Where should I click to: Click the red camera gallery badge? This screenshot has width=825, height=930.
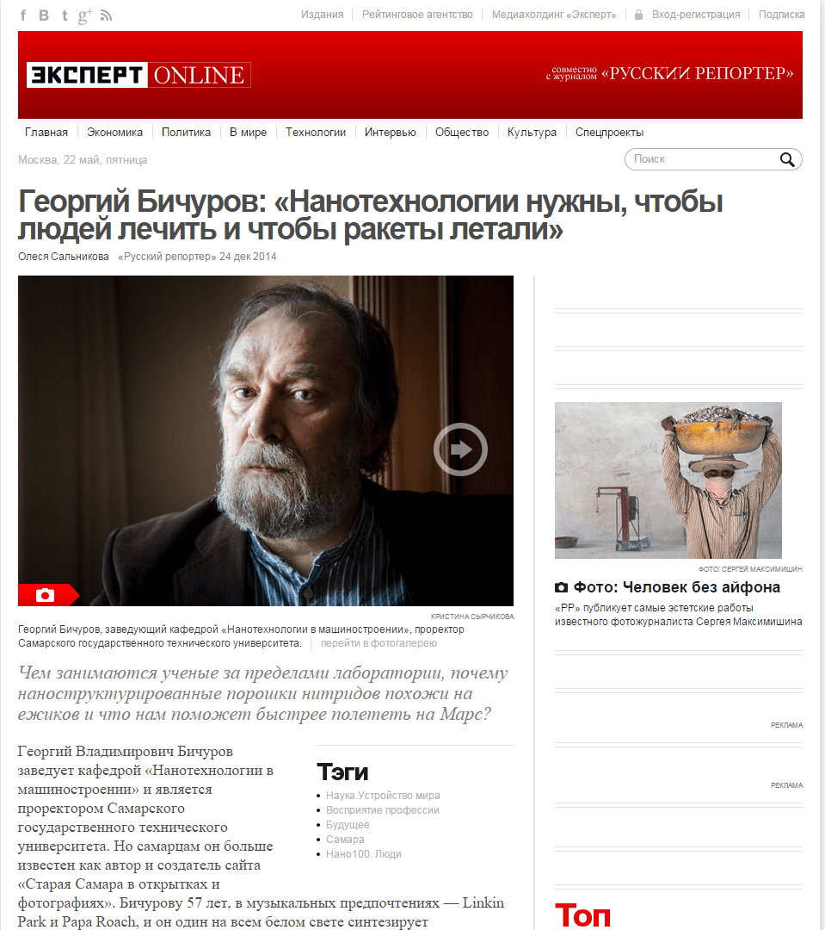[48, 595]
